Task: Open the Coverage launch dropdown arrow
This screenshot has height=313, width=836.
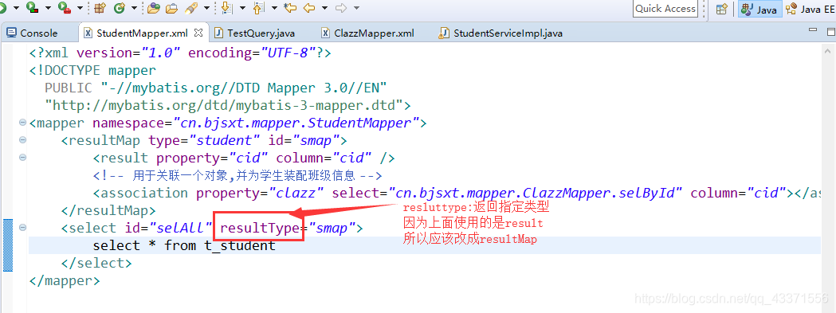Action: (x=48, y=8)
